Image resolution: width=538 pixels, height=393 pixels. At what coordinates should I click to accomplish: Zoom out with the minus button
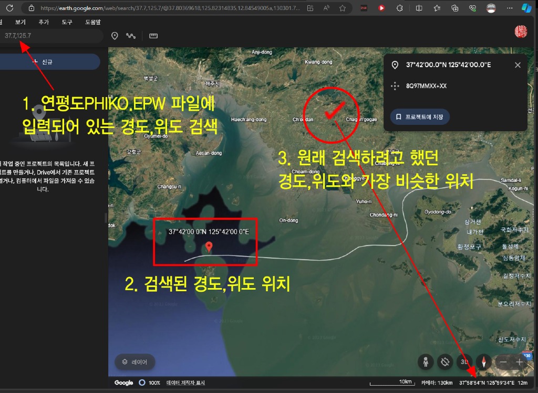coord(503,362)
